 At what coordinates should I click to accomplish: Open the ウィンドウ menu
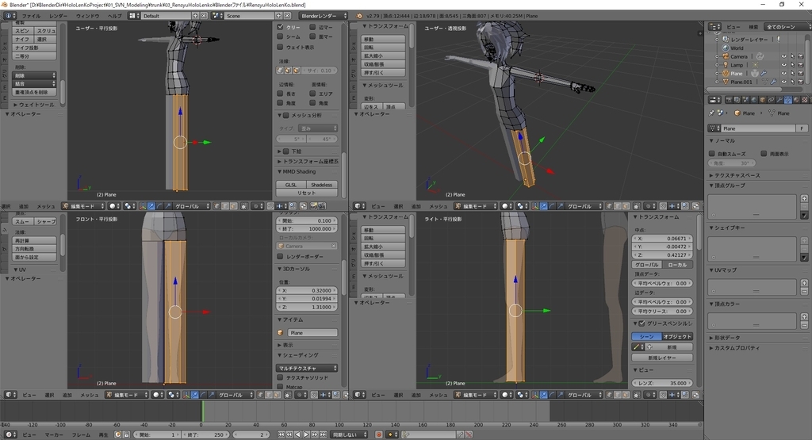(87, 16)
